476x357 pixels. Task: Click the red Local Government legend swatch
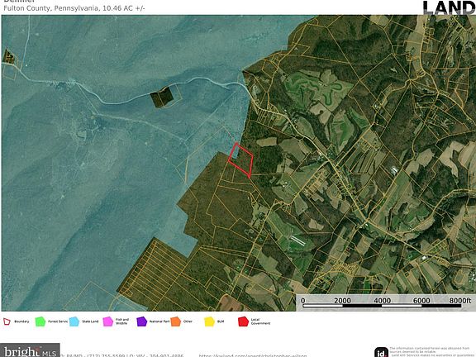pyautogui.click(x=243, y=321)
